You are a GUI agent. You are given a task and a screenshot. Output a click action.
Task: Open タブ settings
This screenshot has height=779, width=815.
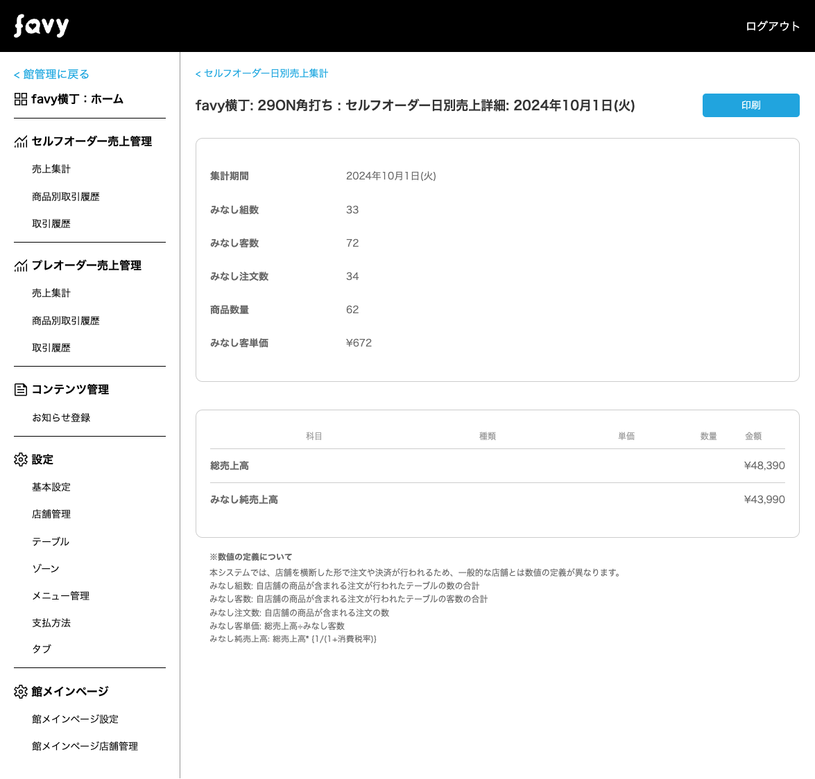42,649
